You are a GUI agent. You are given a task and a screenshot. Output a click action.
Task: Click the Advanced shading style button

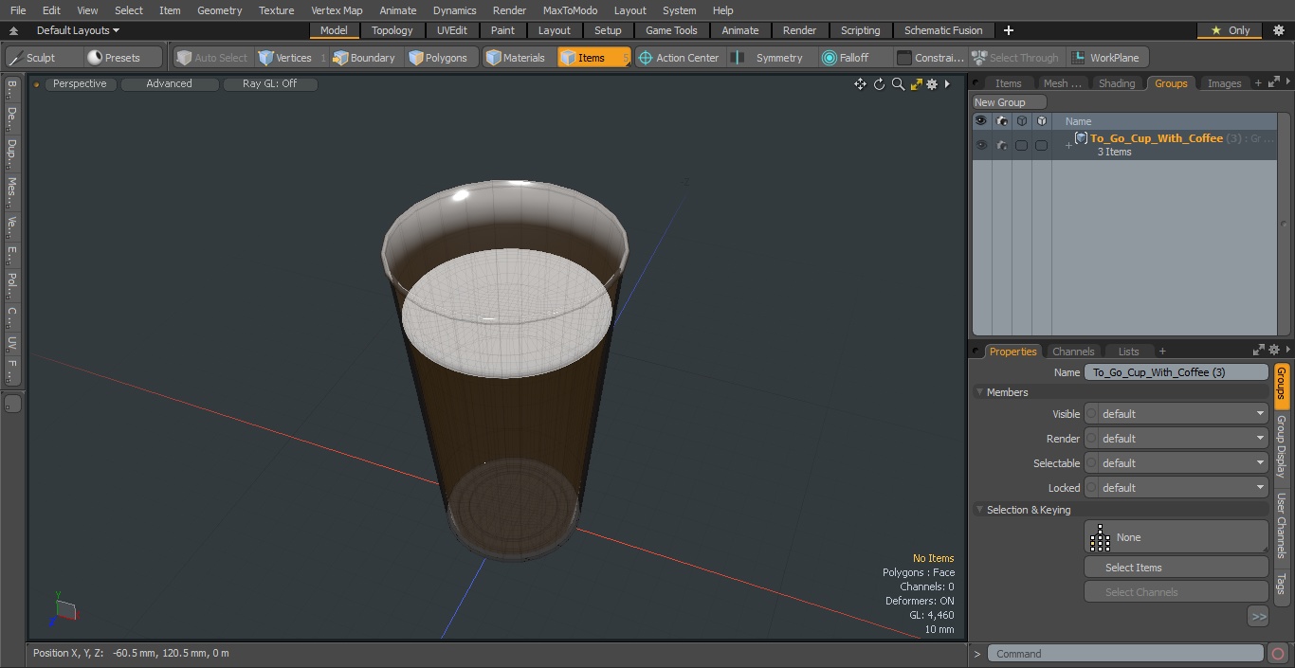[x=170, y=84]
